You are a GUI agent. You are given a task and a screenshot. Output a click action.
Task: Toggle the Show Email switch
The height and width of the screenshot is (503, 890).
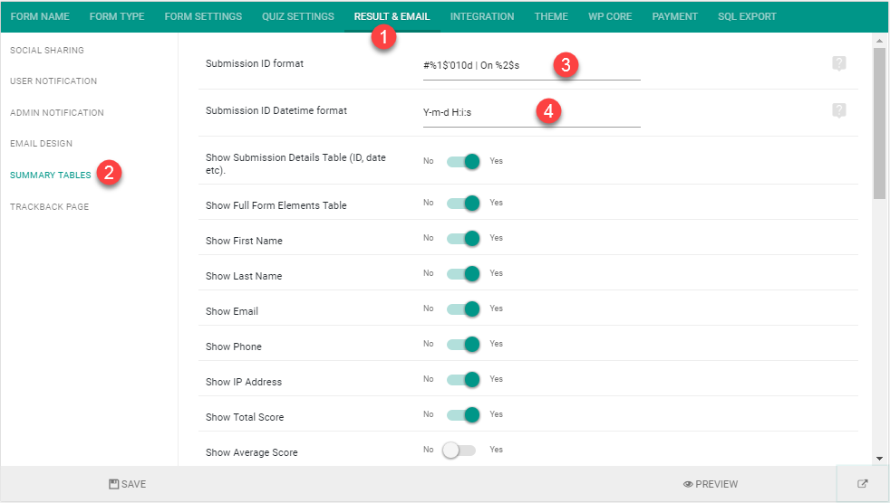point(463,309)
